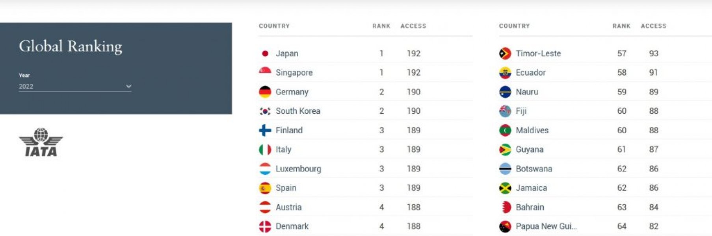Screen dimensions: 712x236
Task: Click the left RANK column header
Action: point(381,26)
